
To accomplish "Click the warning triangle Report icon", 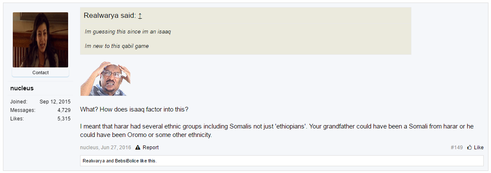I will (138, 148).
